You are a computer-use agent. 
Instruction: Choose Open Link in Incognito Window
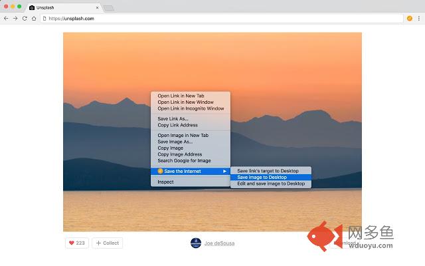click(x=191, y=108)
